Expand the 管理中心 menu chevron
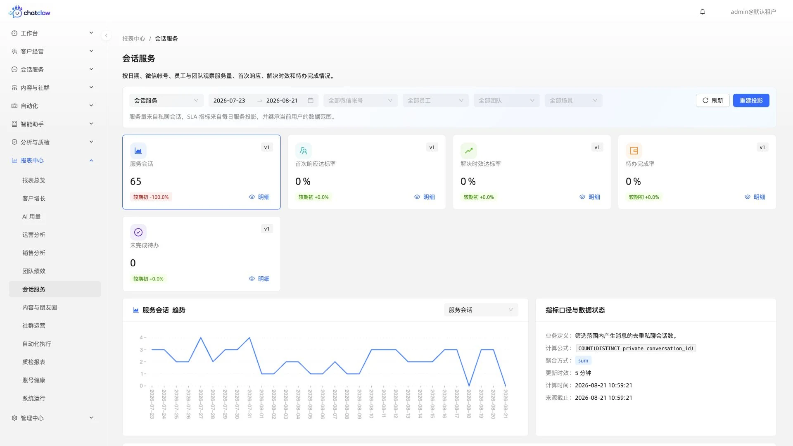Image resolution: width=793 pixels, height=446 pixels. click(x=91, y=418)
